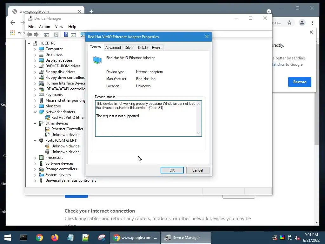Image resolution: width=325 pixels, height=244 pixels.
Task: Click the Back arrow in Device Manager toolbar
Action: pos(29,34)
